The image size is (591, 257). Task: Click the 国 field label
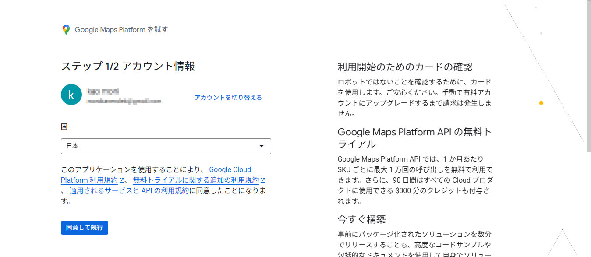[x=64, y=127]
